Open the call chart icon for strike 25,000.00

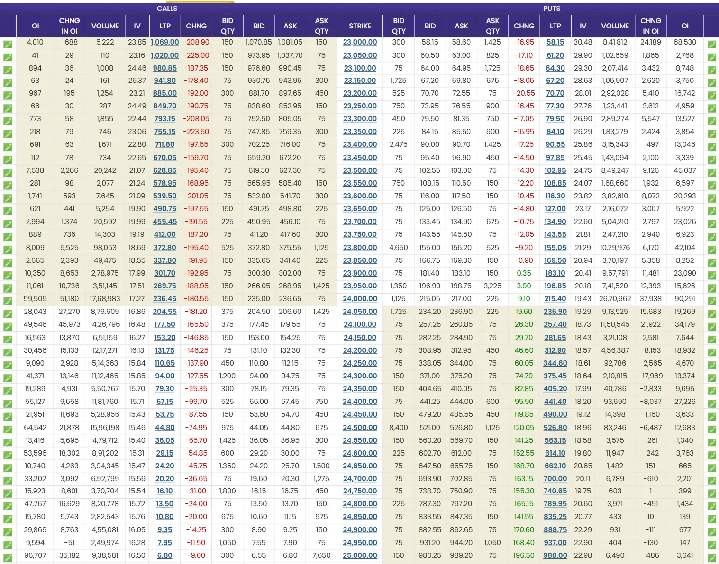pyautogui.click(x=8, y=558)
